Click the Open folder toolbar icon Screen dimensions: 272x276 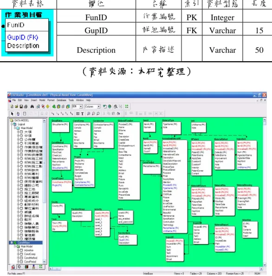[x=17, y=106]
